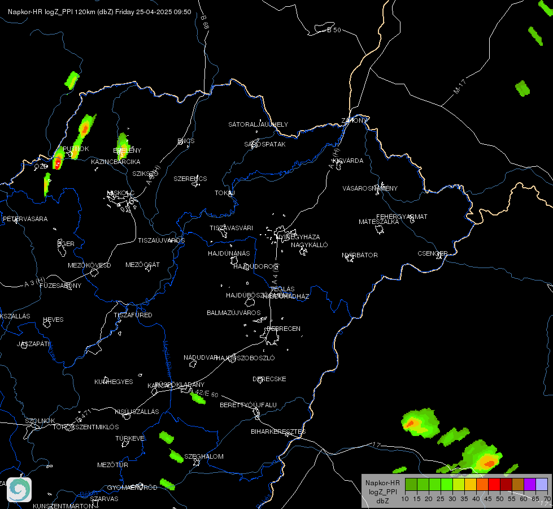This screenshot has width=553, height=509.
Task: Click the NYÍRBÁTOR label
Action: (x=360, y=255)
